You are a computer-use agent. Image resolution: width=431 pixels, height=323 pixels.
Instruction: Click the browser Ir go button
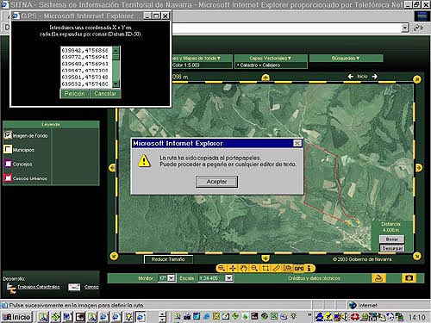pos(418,28)
